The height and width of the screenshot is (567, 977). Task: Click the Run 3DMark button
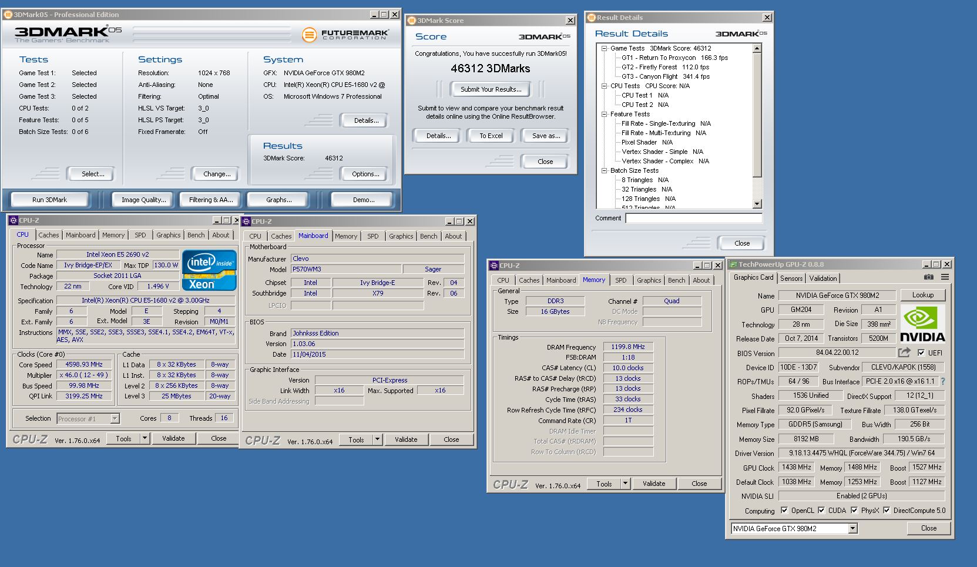point(50,200)
